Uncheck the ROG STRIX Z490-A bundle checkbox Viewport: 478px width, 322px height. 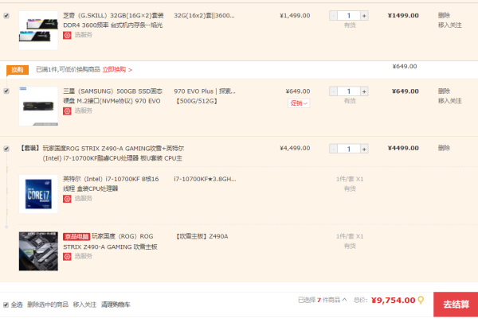pos(6,149)
